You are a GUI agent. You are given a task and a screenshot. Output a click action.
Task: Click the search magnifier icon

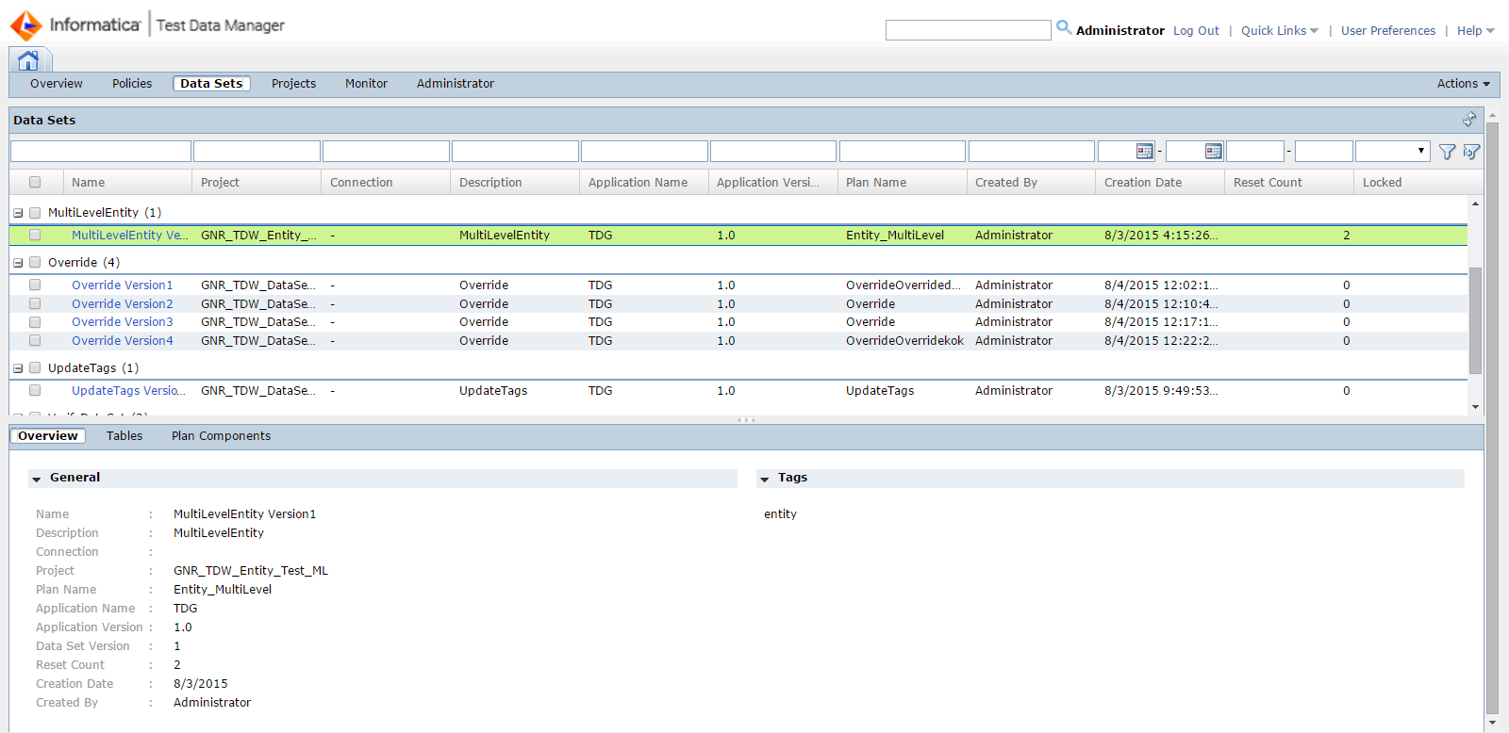pyautogui.click(x=1064, y=28)
